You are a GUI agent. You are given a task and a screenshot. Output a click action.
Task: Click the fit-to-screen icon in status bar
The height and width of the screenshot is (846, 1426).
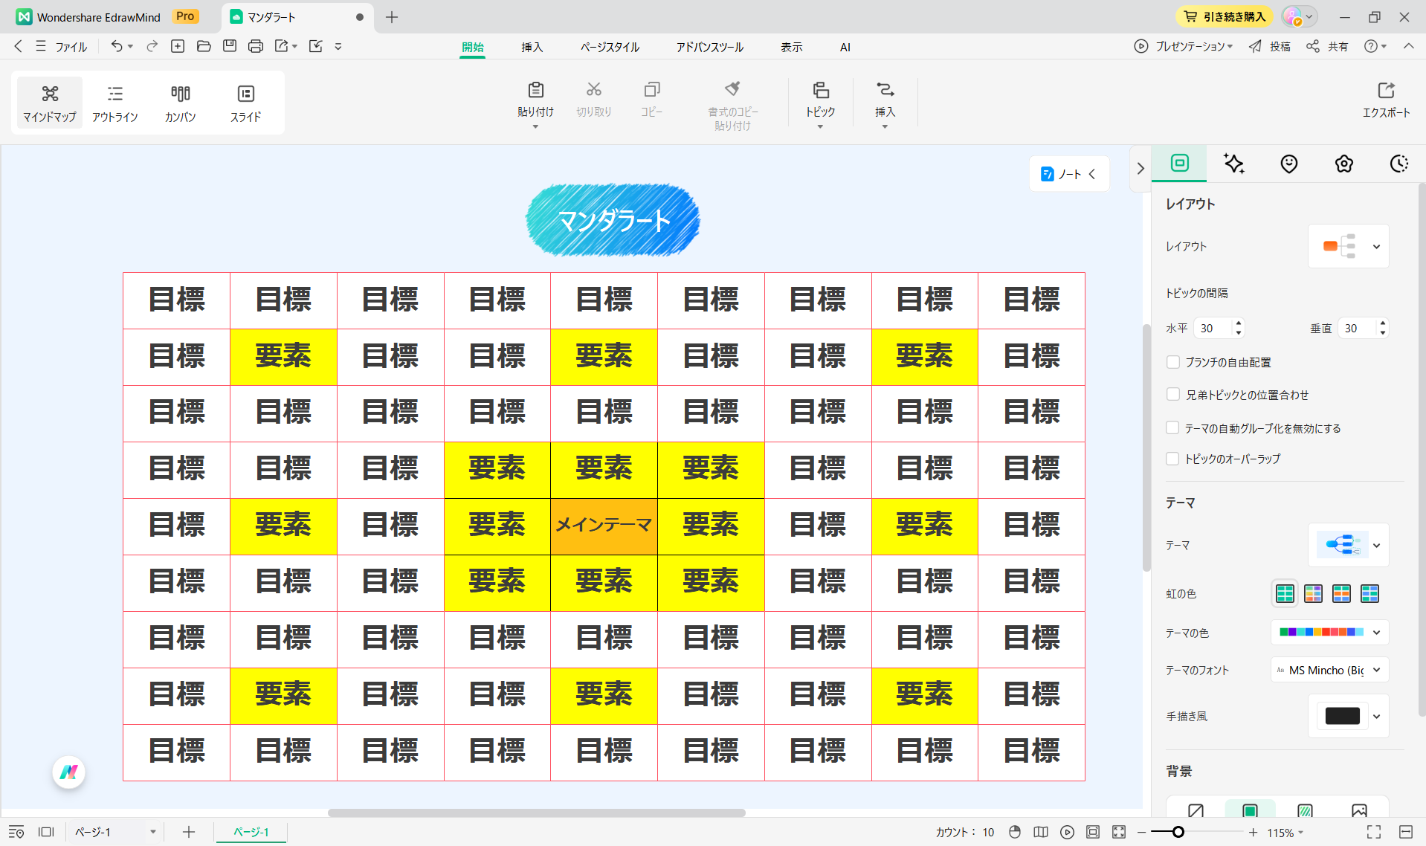[x=1118, y=832]
